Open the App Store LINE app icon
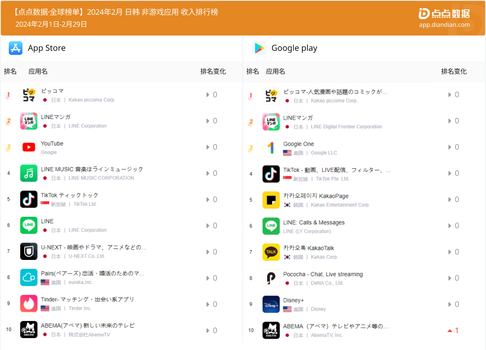The width and height of the screenshot is (486, 350). (29, 226)
